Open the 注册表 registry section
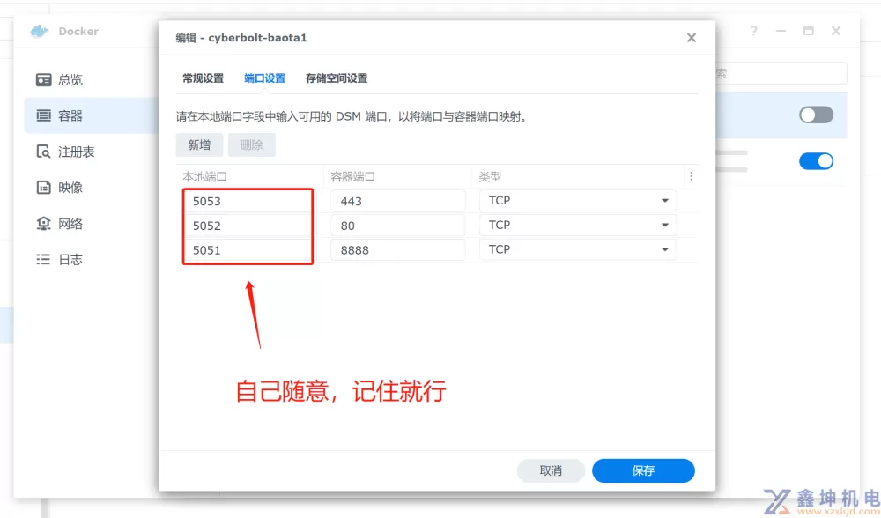The image size is (881, 518). pos(65,152)
